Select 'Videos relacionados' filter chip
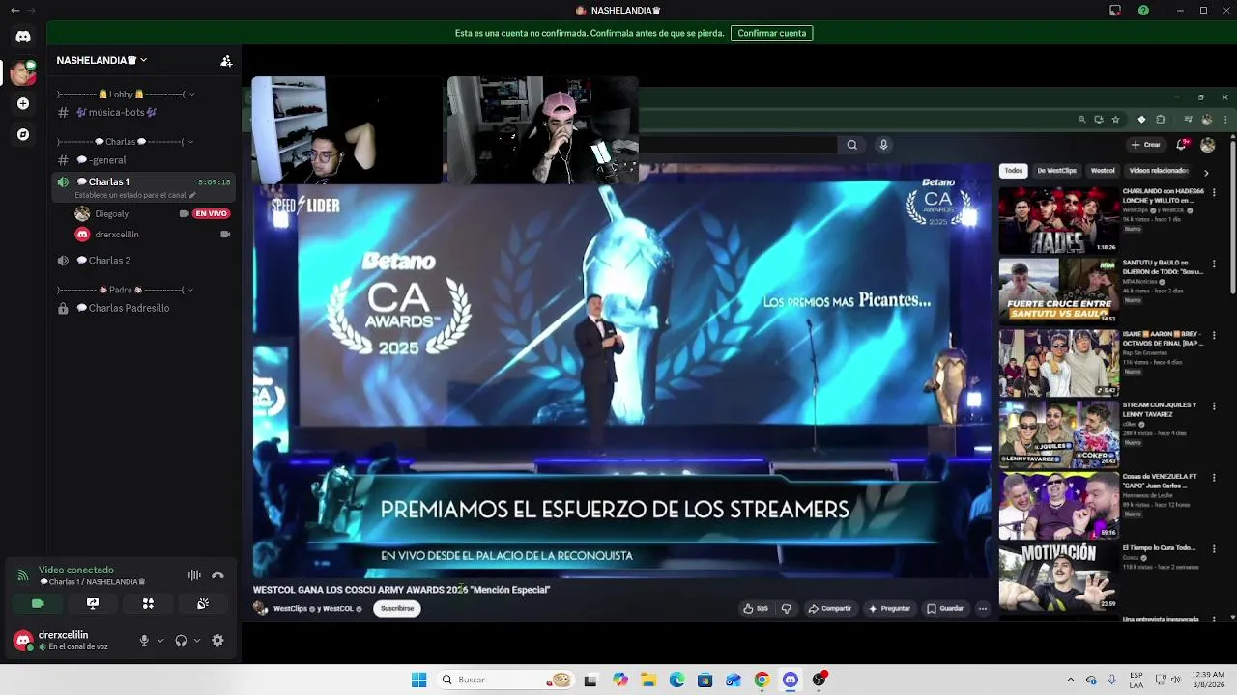Image resolution: width=1237 pixels, height=695 pixels. [1158, 171]
